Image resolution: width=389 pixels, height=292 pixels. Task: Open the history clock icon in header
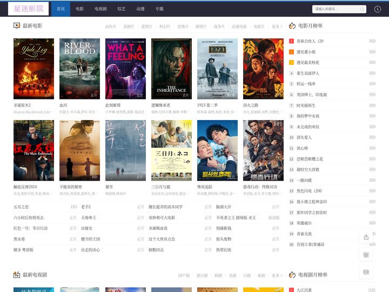point(377,9)
